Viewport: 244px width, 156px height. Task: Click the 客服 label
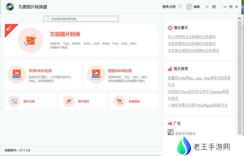(197, 6)
